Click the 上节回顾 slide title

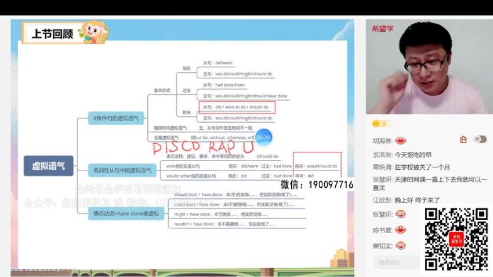pyautogui.click(x=52, y=33)
